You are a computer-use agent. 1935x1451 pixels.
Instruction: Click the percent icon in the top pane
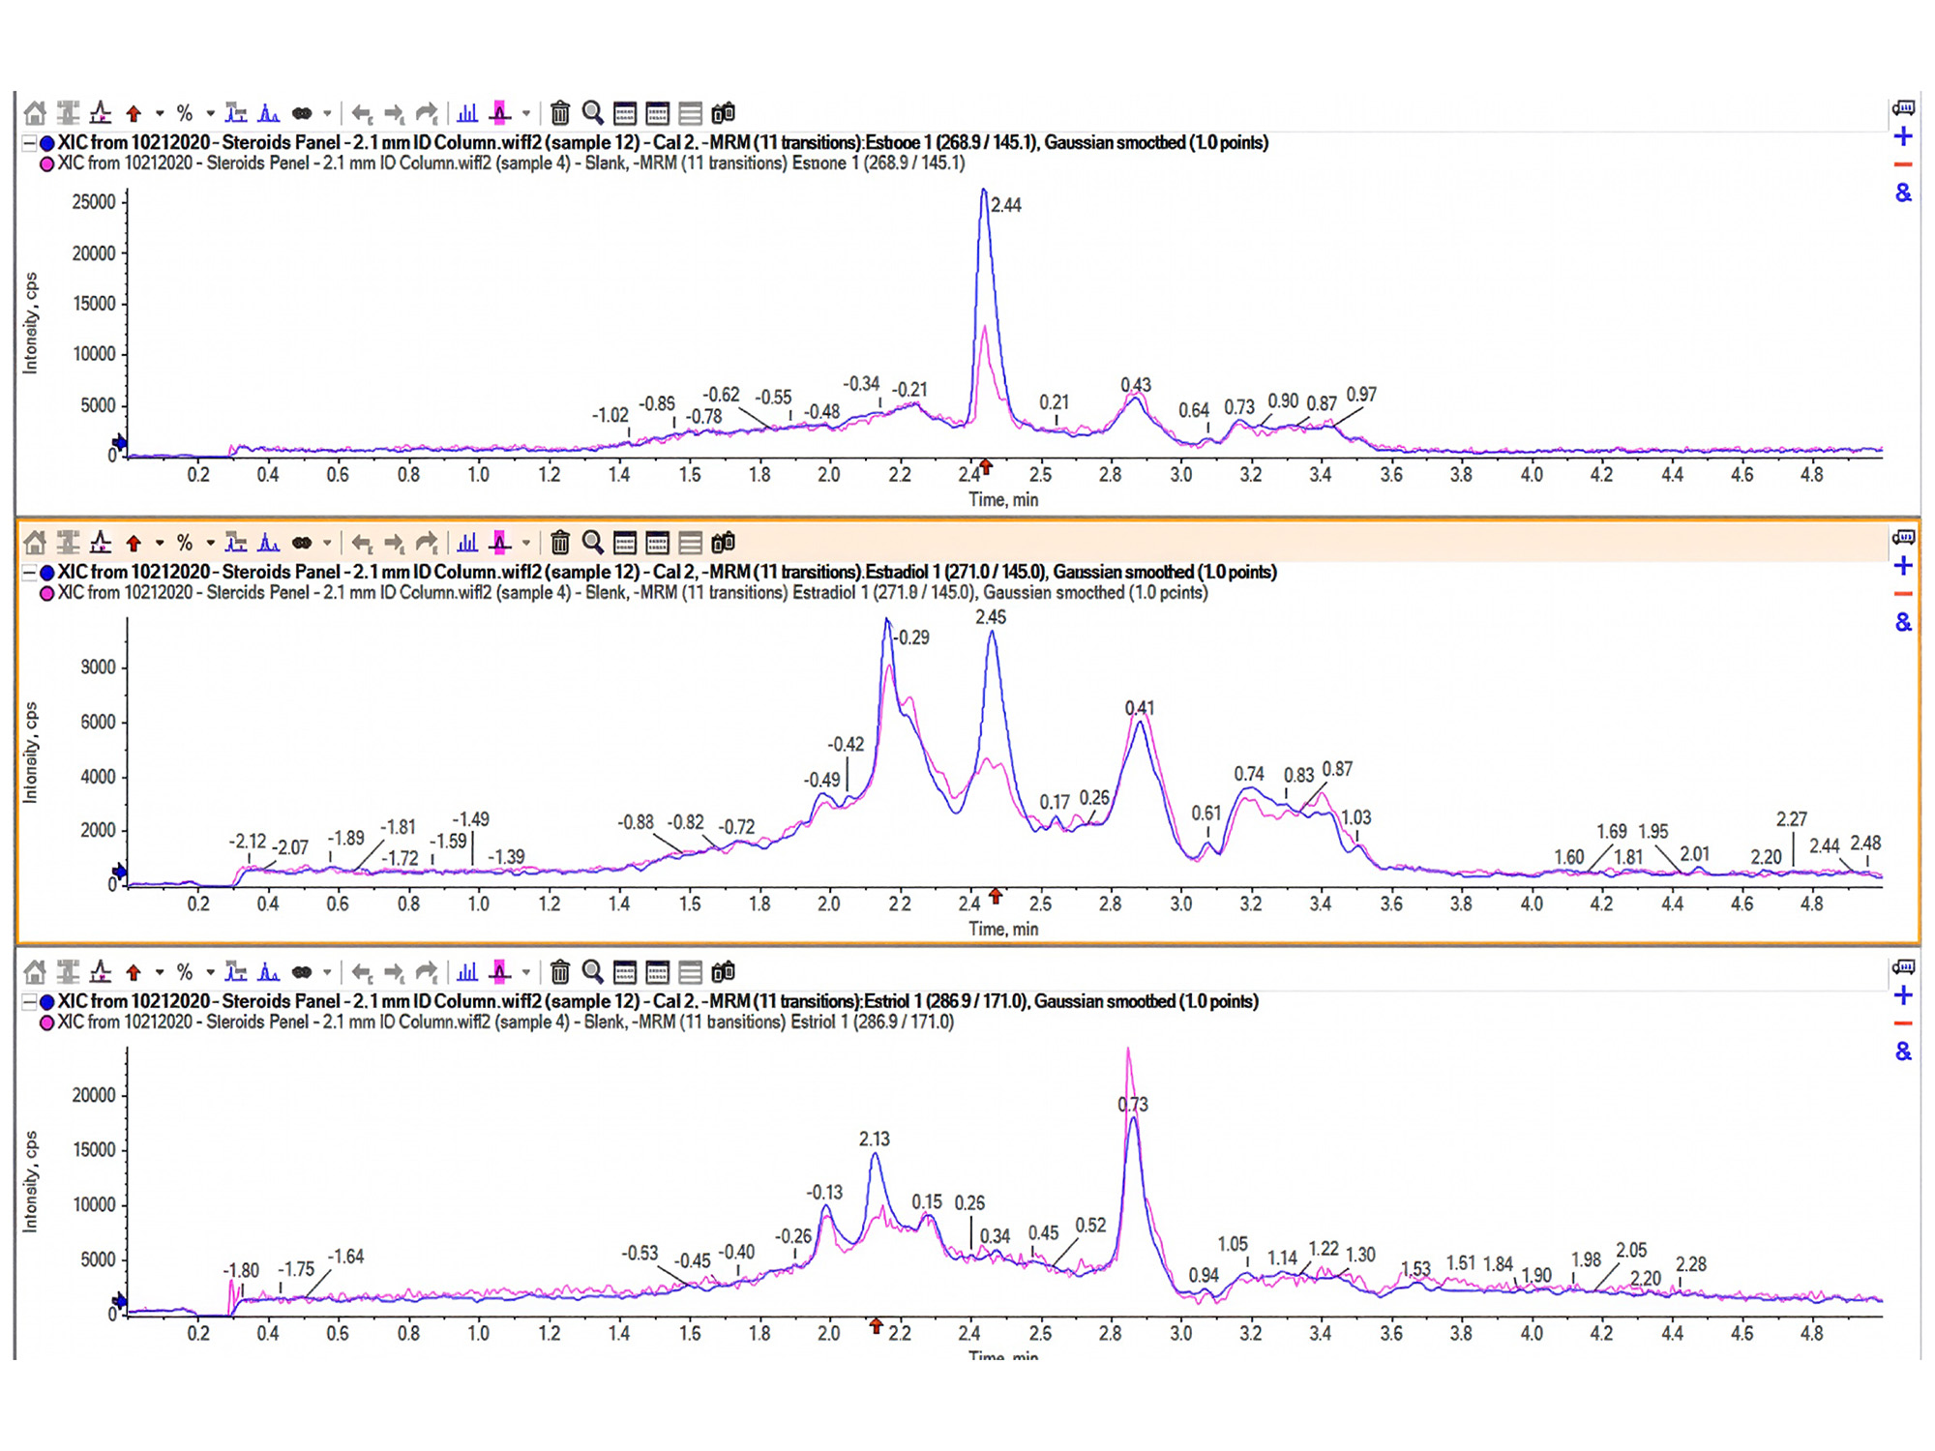(x=185, y=113)
